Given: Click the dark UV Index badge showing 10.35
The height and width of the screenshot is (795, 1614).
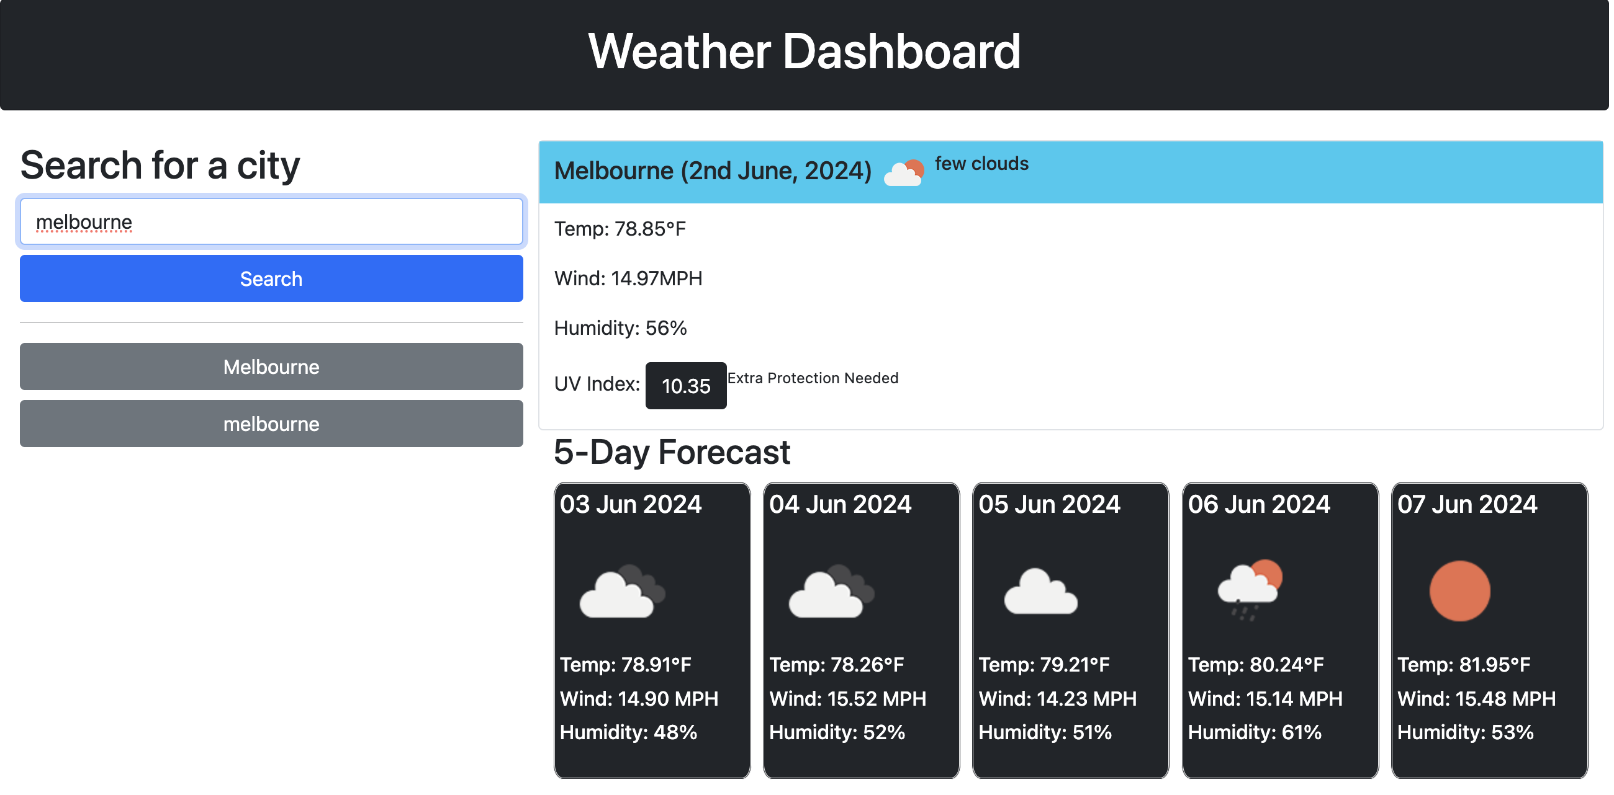Looking at the screenshot, I should point(685,386).
